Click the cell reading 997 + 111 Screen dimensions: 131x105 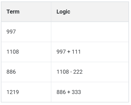click(90, 52)
